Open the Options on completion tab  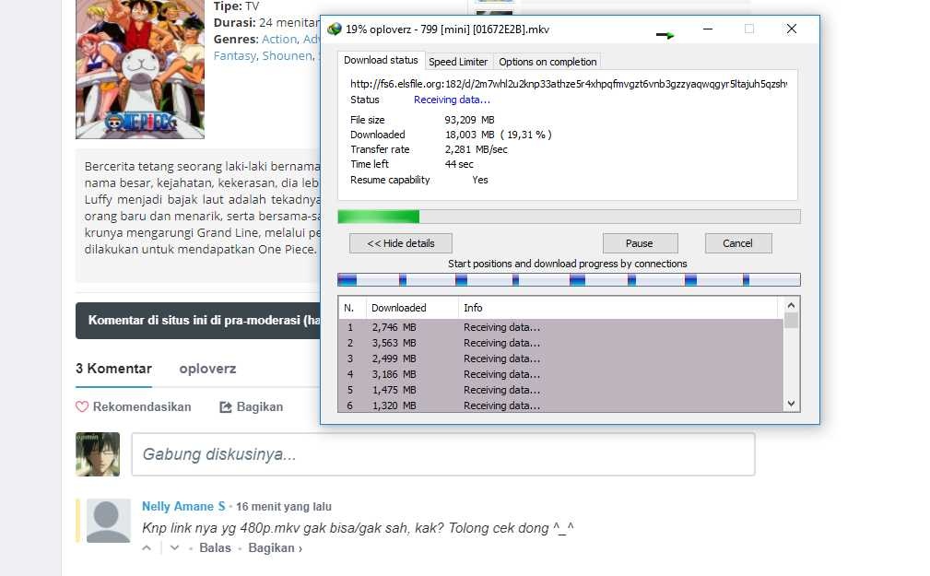click(x=547, y=61)
